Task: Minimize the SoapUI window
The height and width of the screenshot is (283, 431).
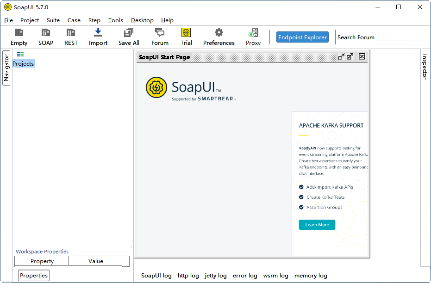Action: click(x=378, y=7)
